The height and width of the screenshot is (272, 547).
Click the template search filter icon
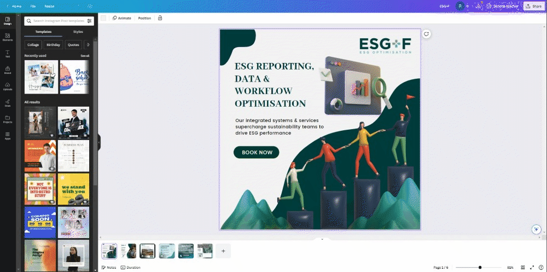pos(89,21)
